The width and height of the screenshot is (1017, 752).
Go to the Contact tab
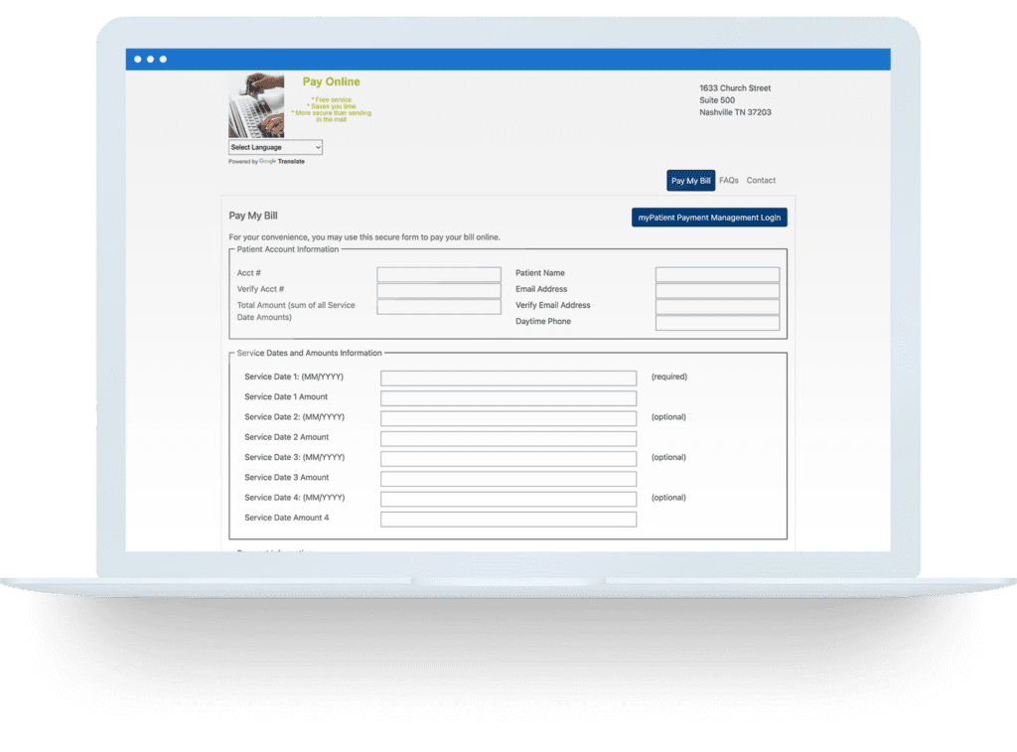761,181
